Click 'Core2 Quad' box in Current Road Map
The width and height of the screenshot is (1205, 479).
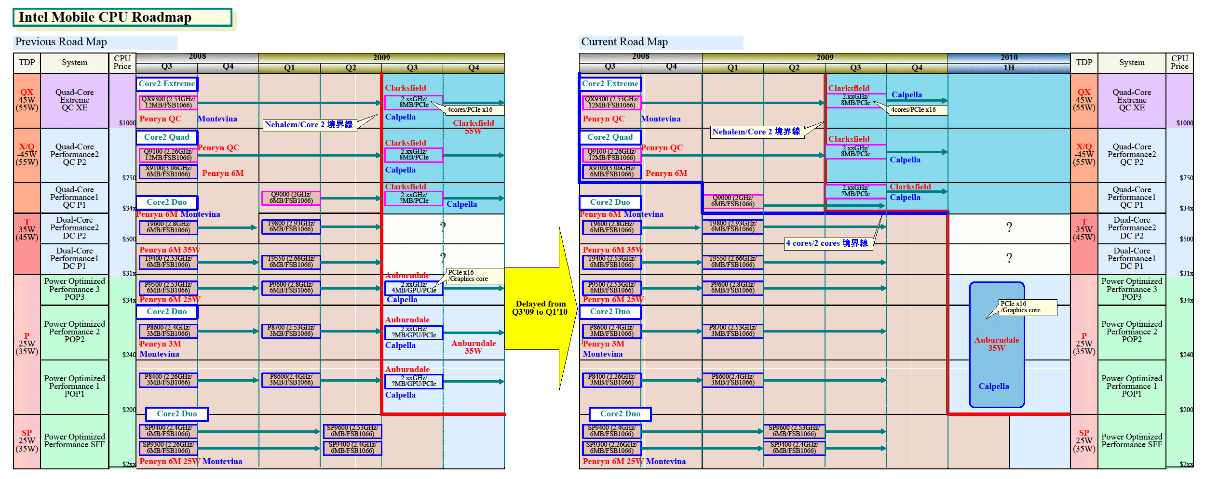[x=610, y=137]
